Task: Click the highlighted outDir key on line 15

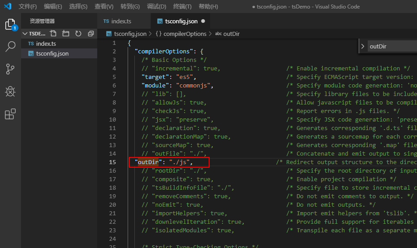Action: click(148, 162)
